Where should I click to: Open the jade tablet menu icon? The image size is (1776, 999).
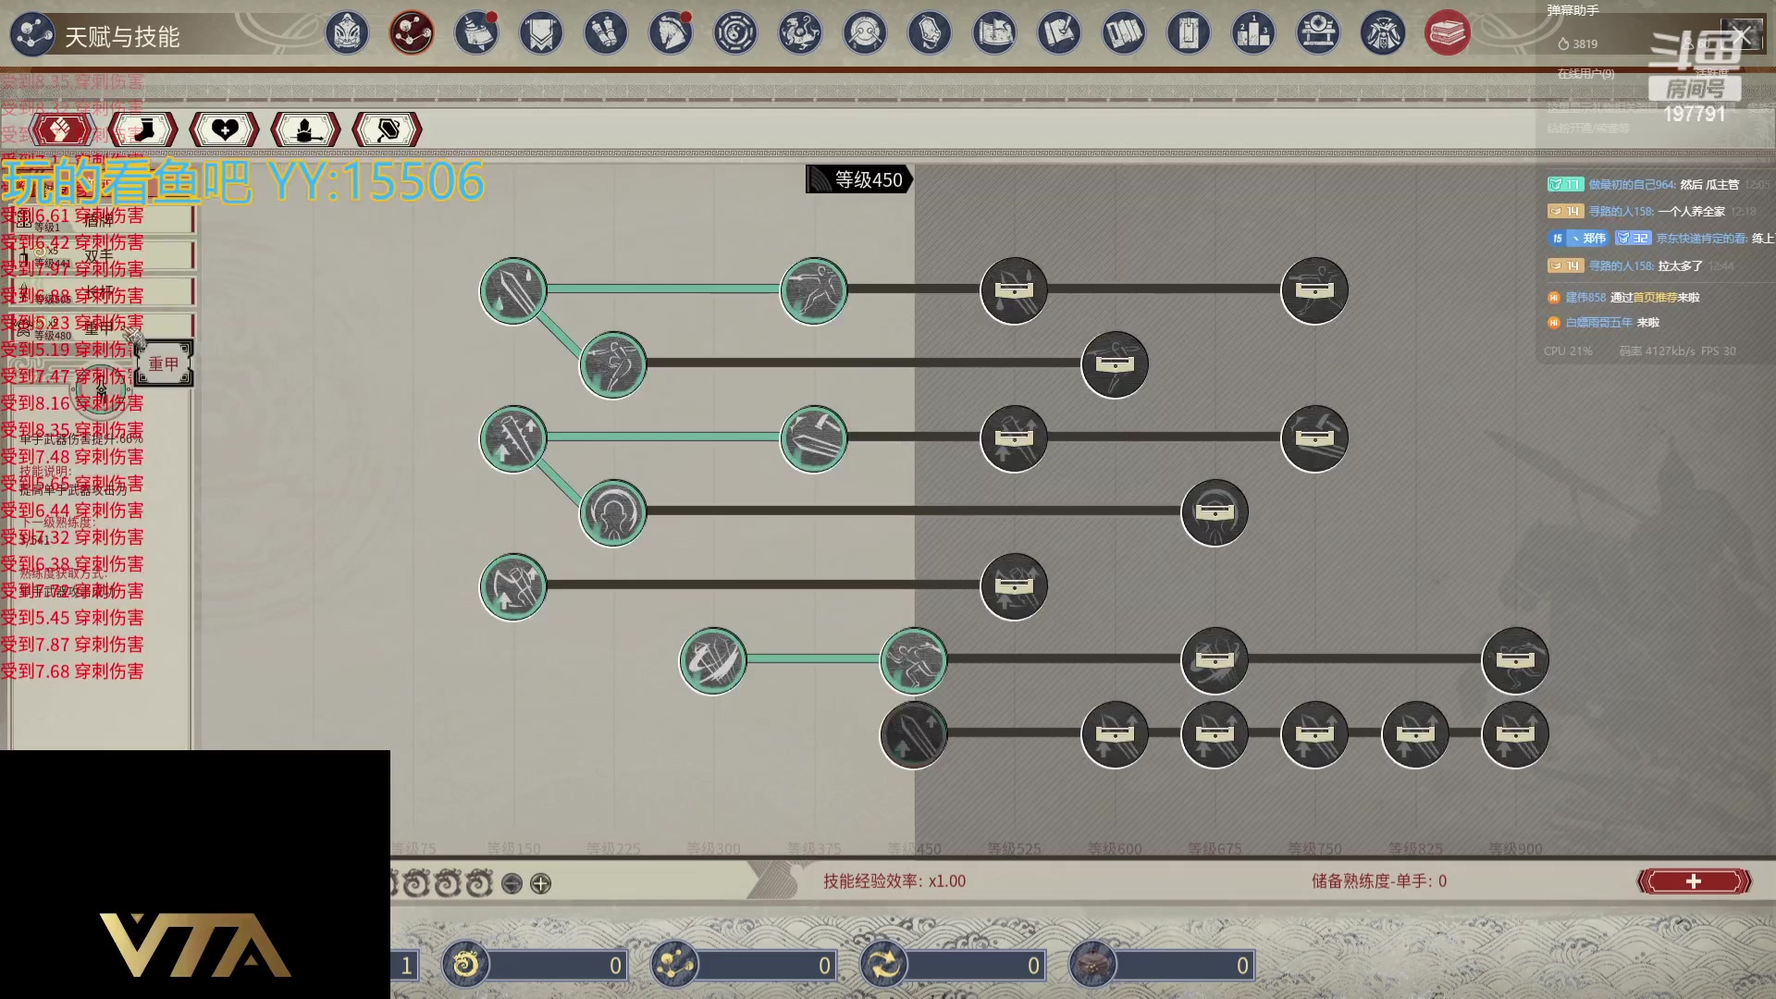point(930,34)
